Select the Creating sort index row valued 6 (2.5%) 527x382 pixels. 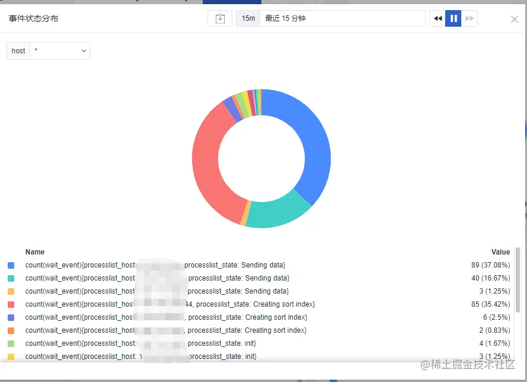259,317
